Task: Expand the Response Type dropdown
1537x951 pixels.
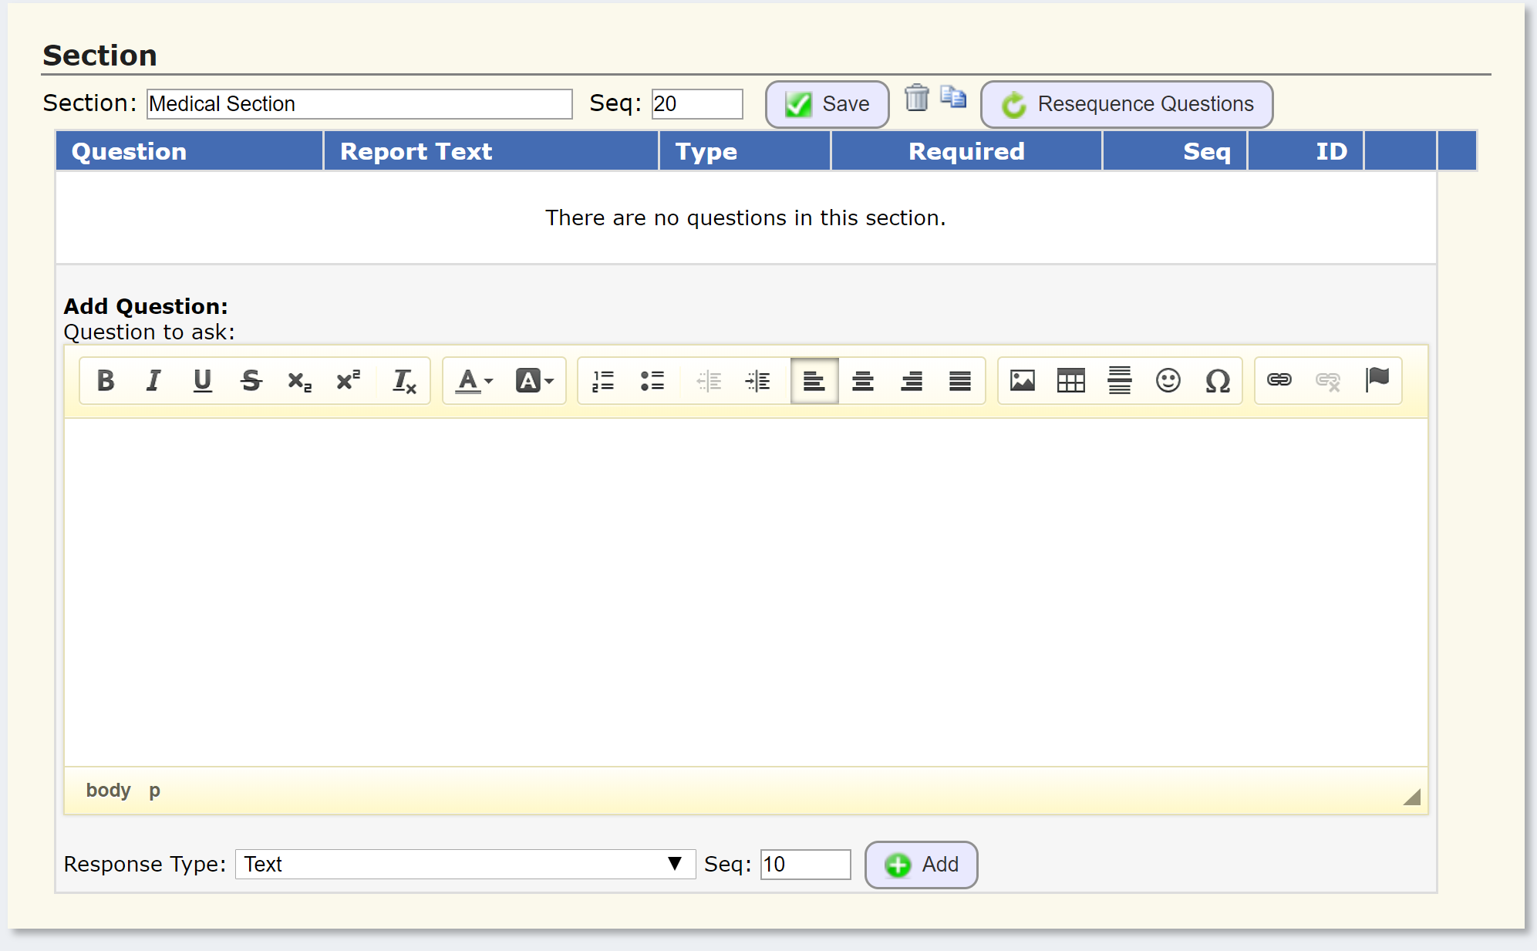Action: 464,864
